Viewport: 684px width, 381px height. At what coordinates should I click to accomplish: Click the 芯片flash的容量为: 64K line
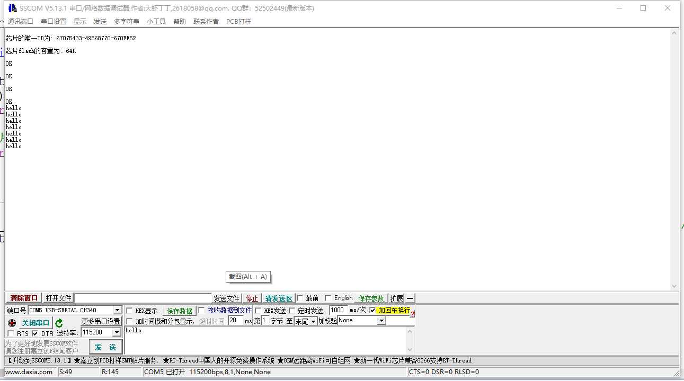tap(41, 51)
